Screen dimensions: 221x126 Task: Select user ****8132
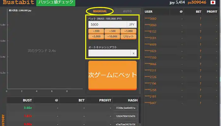coord(150,31)
